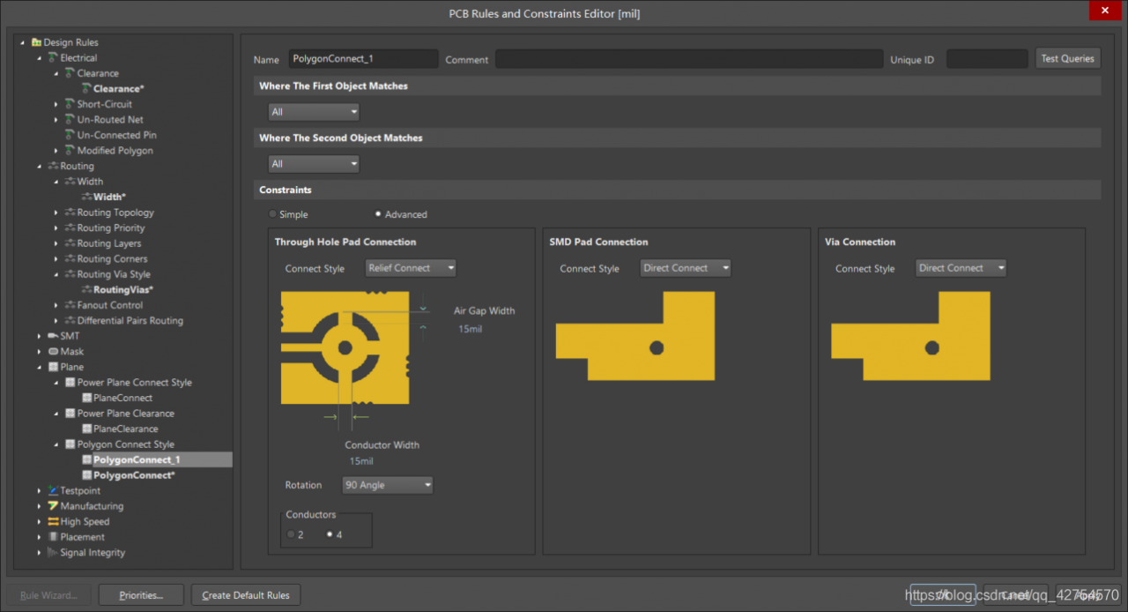Click the Un-Routed Net rule icon
Viewport: 1128px width, 612px height.
[70, 120]
